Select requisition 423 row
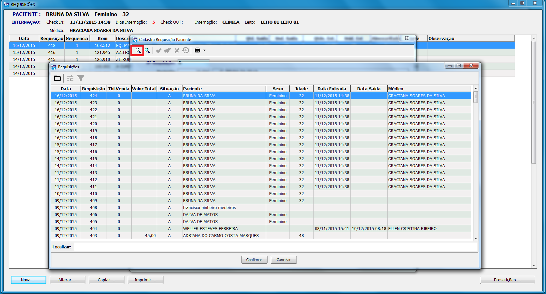Screen dimensions: 546x294 click(261, 103)
